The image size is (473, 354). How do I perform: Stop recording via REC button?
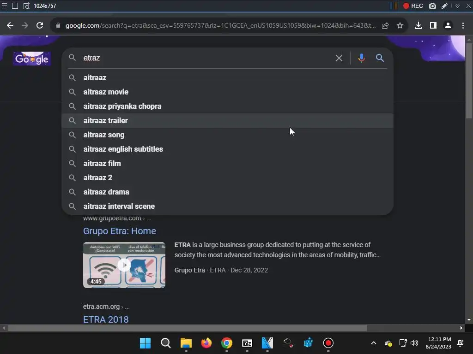click(413, 6)
